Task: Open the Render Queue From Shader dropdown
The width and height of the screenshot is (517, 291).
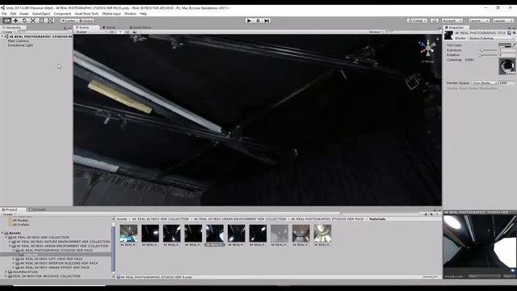Action: pyautogui.click(x=485, y=82)
